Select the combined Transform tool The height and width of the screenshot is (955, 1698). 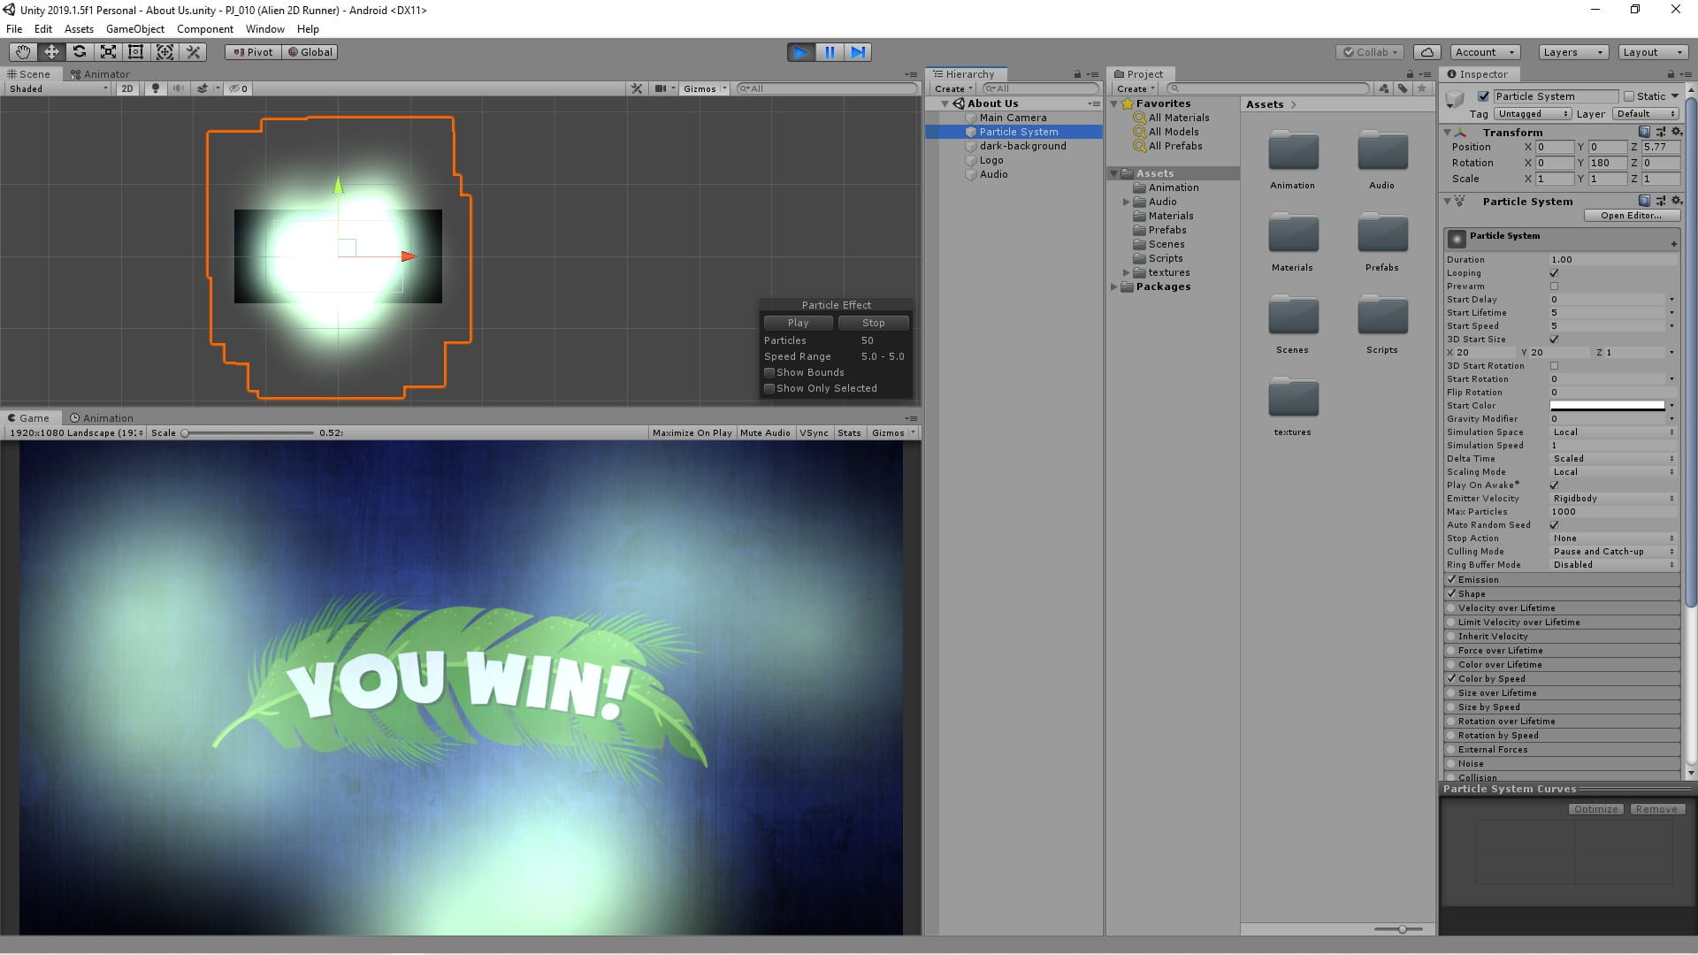coord(164,52)
